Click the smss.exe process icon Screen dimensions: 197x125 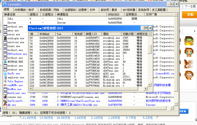5,30
